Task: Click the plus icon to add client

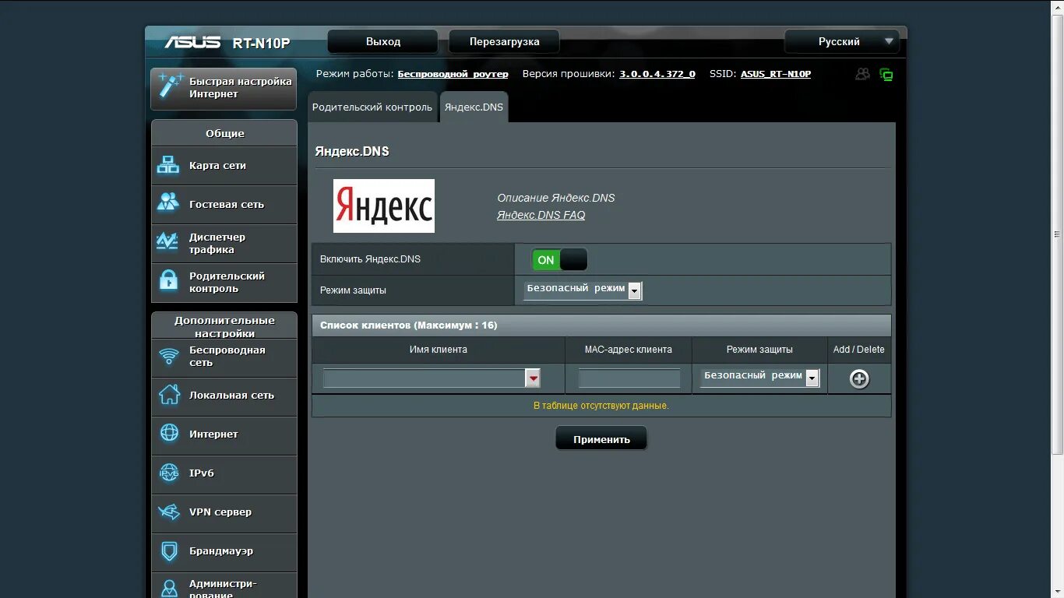Action: pyautogui.click(x=859, y=379)
